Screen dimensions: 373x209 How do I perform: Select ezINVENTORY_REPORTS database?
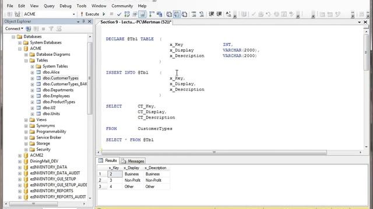[51, 191]
